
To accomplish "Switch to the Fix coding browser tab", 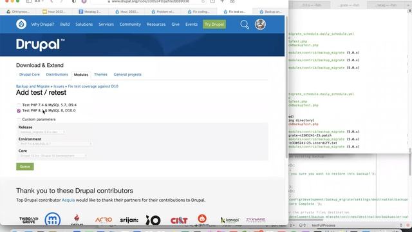I will coord(199,12).
